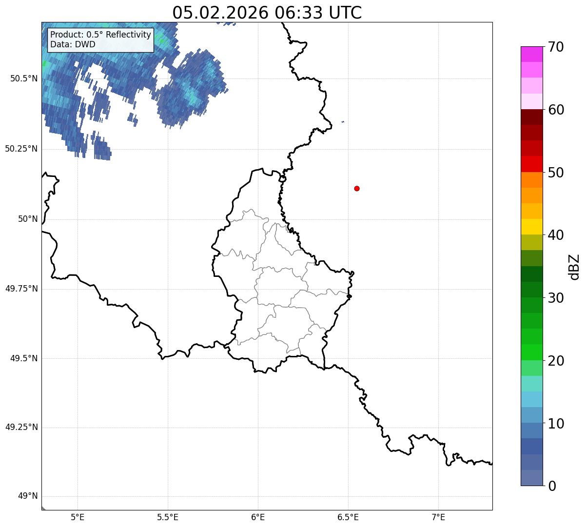Click the 20 colorbar tick label
Image resolution: width=586 pixels, height=527 pixels.
(x=556, y=361)
